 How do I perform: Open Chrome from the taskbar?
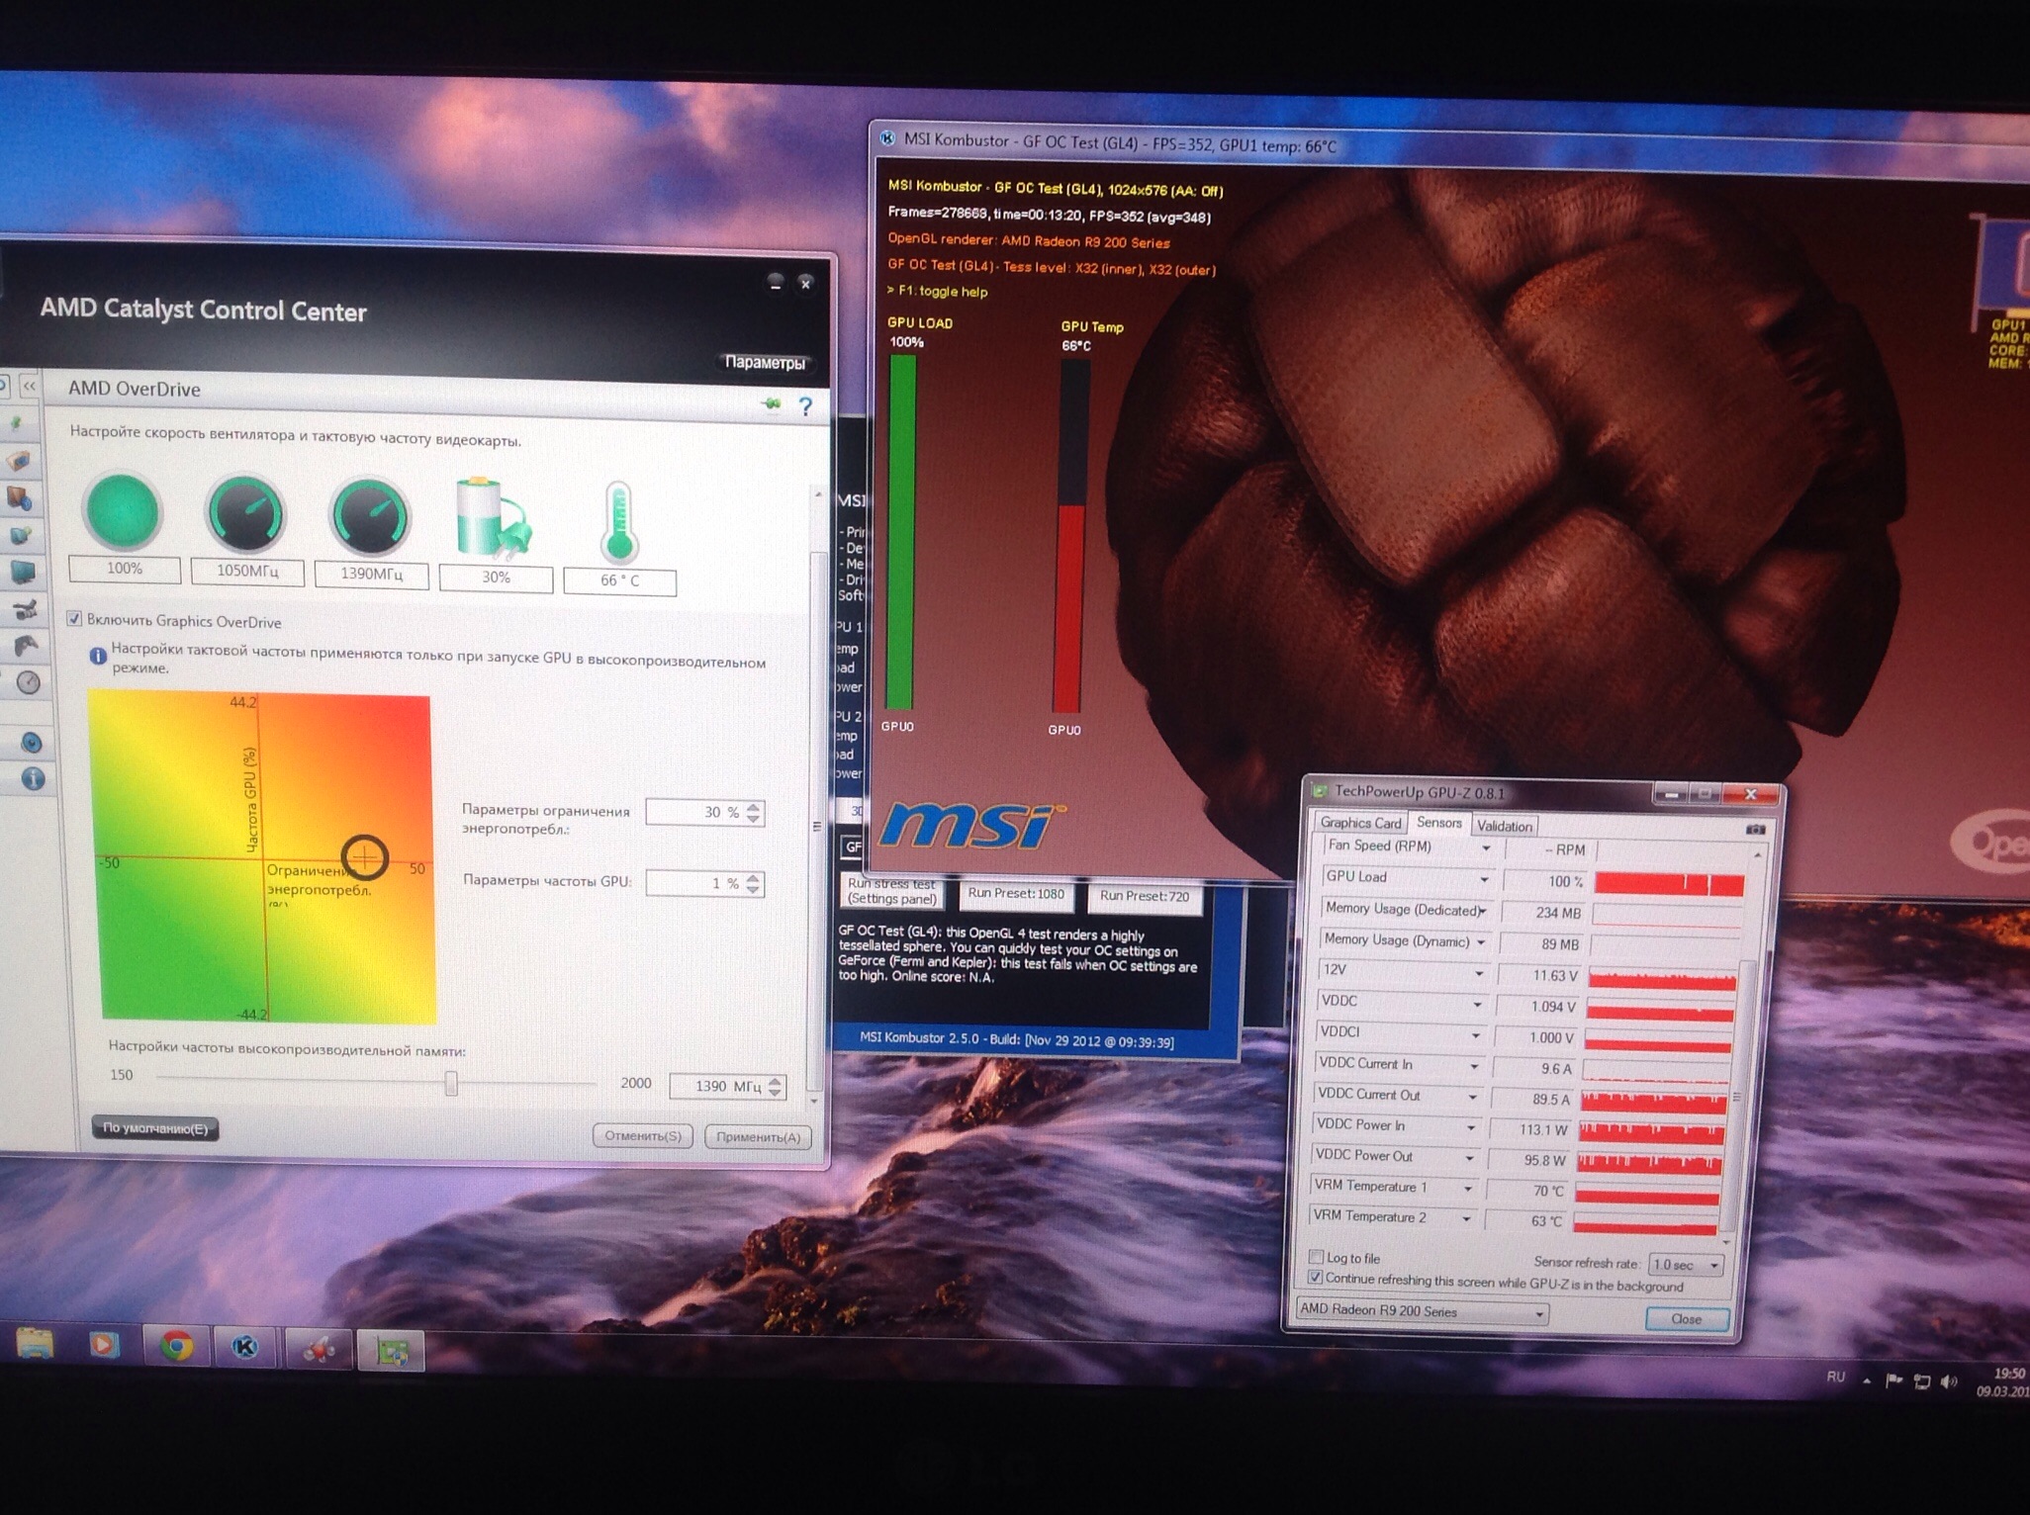pyautogui.click(x=177, y=1346)
